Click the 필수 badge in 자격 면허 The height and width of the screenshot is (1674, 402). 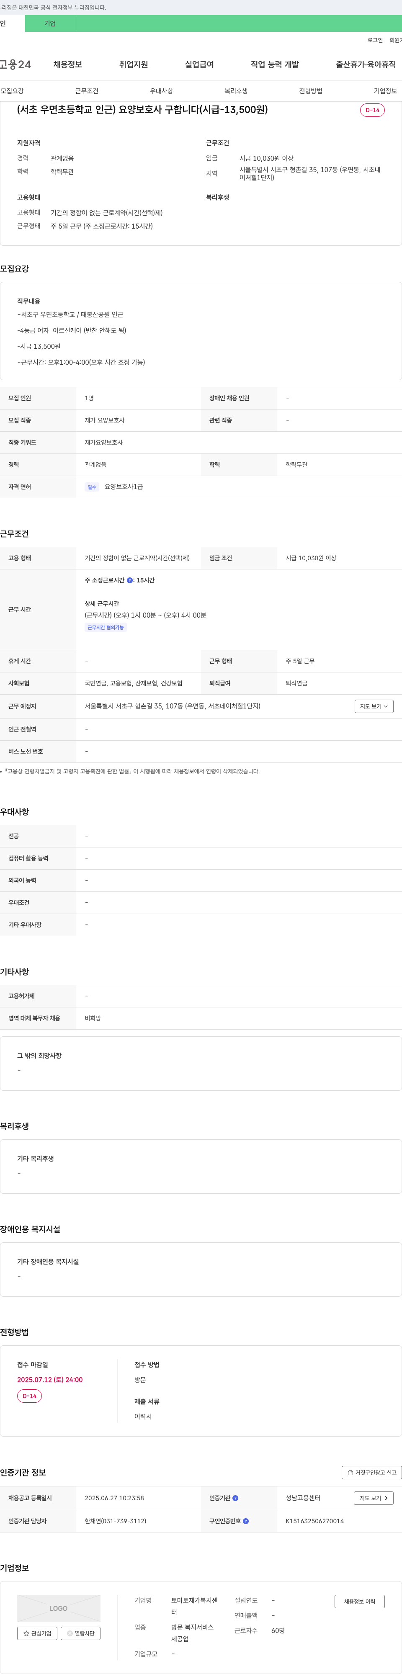click(x=92, y=487)
